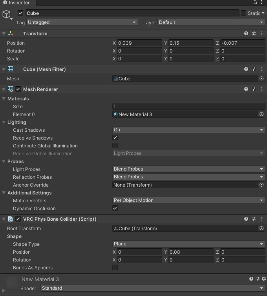Image resolution: width=267 pixels, height=296 pixels.
Task: Click the Inspector lock icon
Action: click(255, 2)
